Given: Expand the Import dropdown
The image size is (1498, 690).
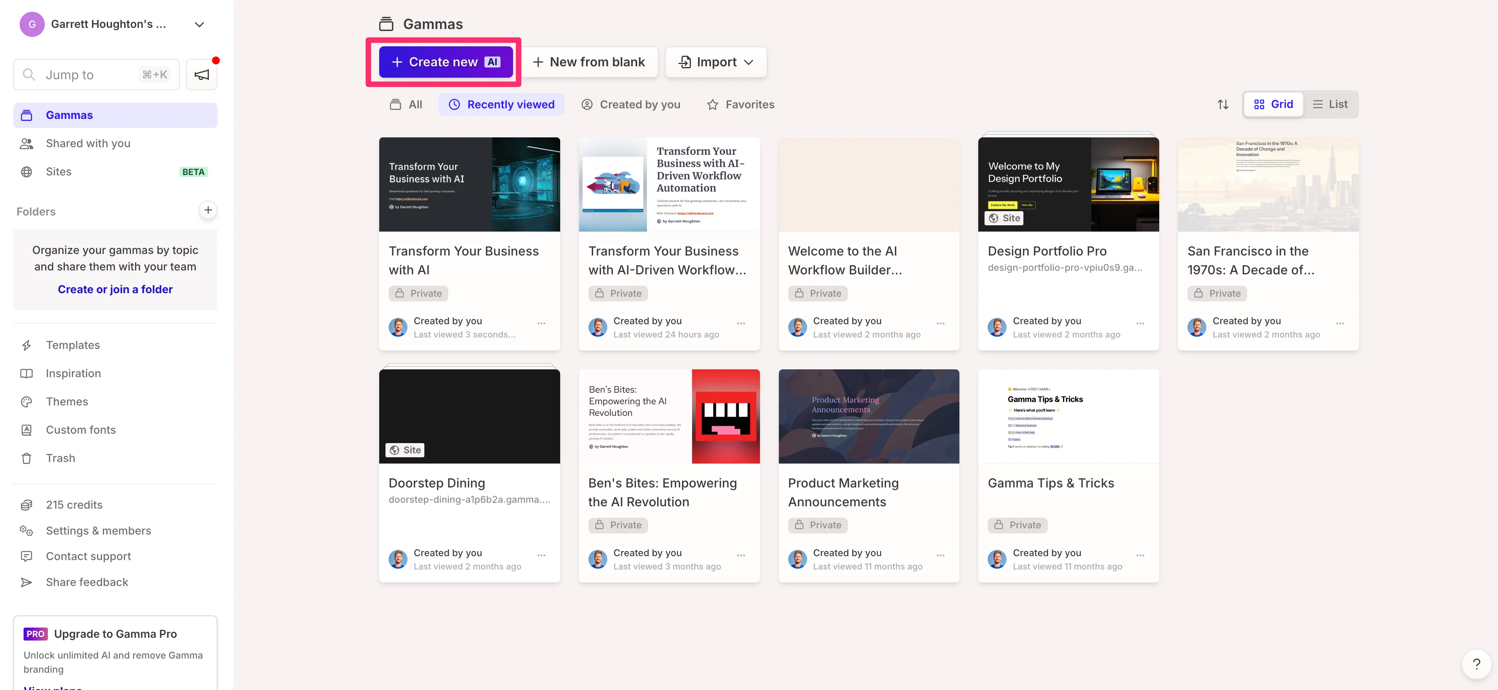Looking at the screenshot, I should click(x=716, y=62).
